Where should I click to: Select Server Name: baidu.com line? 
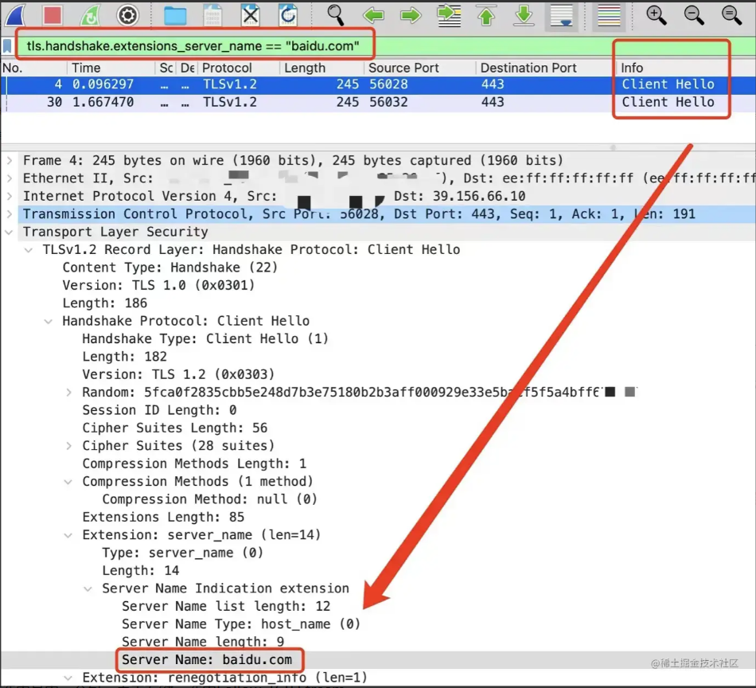click(x=207, y=660)
